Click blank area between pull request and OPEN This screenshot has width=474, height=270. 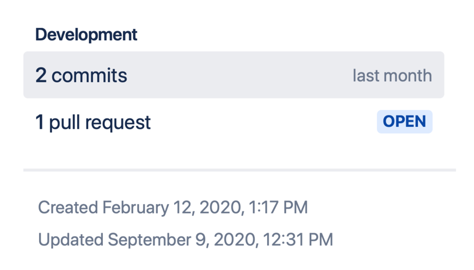coord(261,122)
